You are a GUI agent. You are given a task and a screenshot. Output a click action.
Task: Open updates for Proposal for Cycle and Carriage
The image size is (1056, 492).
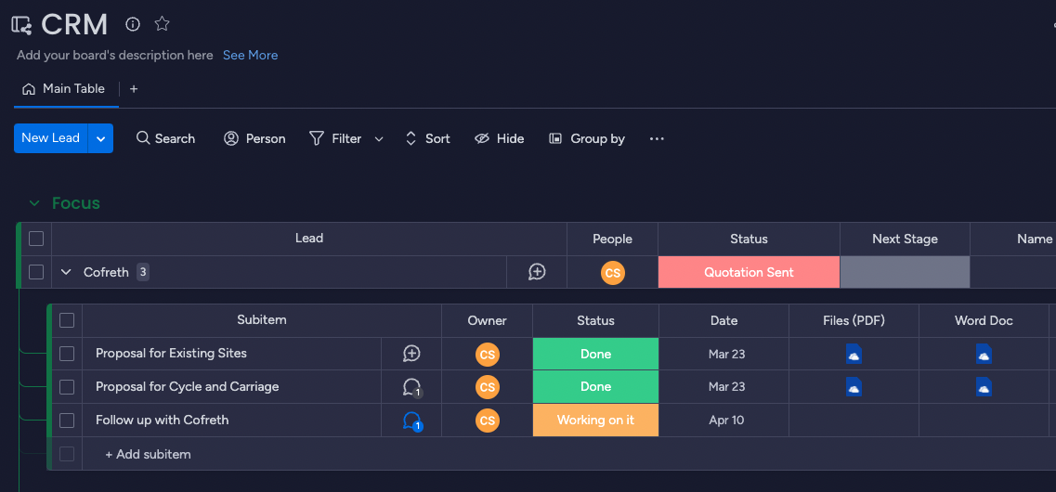[411, 387]
